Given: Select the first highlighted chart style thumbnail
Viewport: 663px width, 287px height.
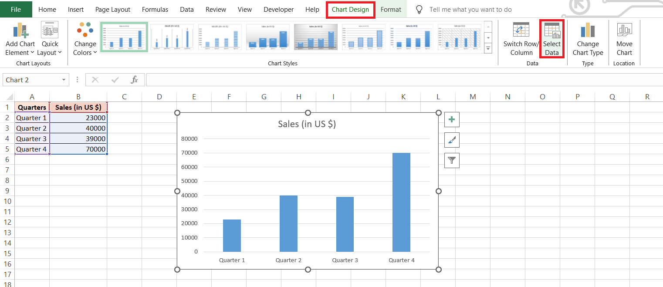Looking at the screenshot, I should (x=124, y=37).
